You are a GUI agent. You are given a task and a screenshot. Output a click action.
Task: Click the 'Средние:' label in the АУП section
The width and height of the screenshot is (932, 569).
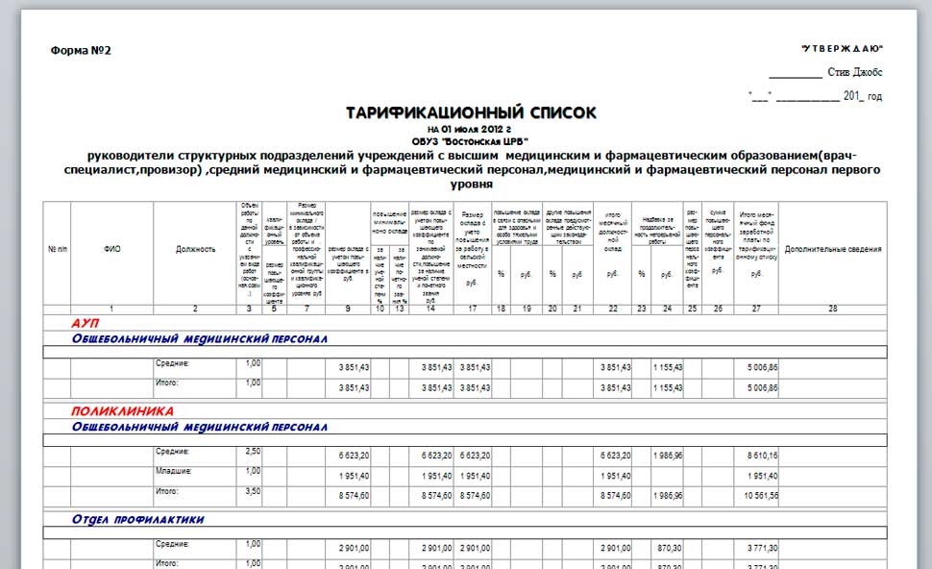172,363
